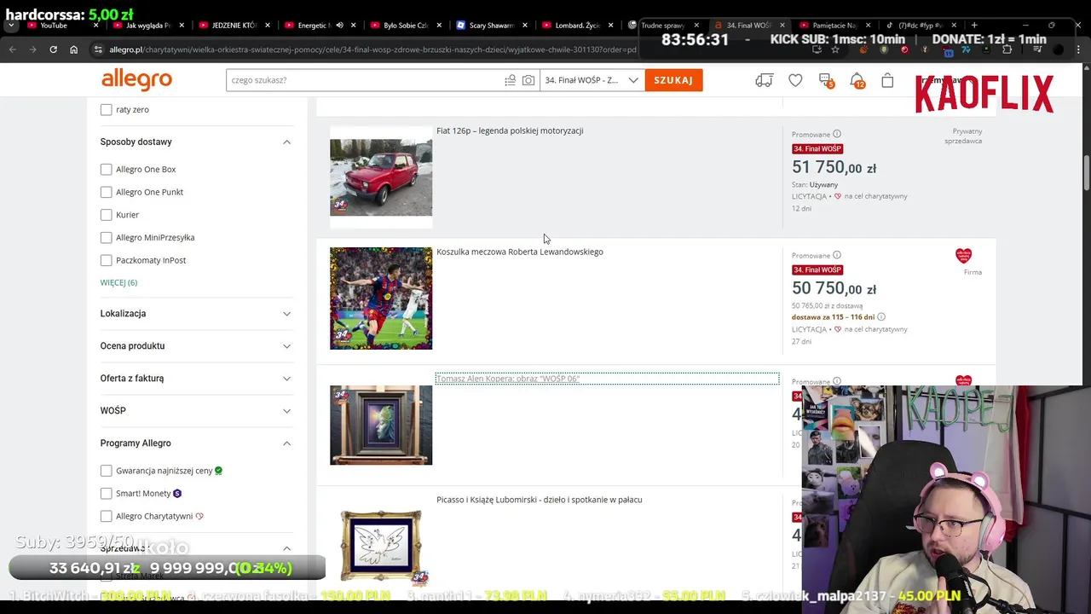This screenshot has width=1091, height=614.
Task: Click the Allegro logo
Action: click(136, 80)
